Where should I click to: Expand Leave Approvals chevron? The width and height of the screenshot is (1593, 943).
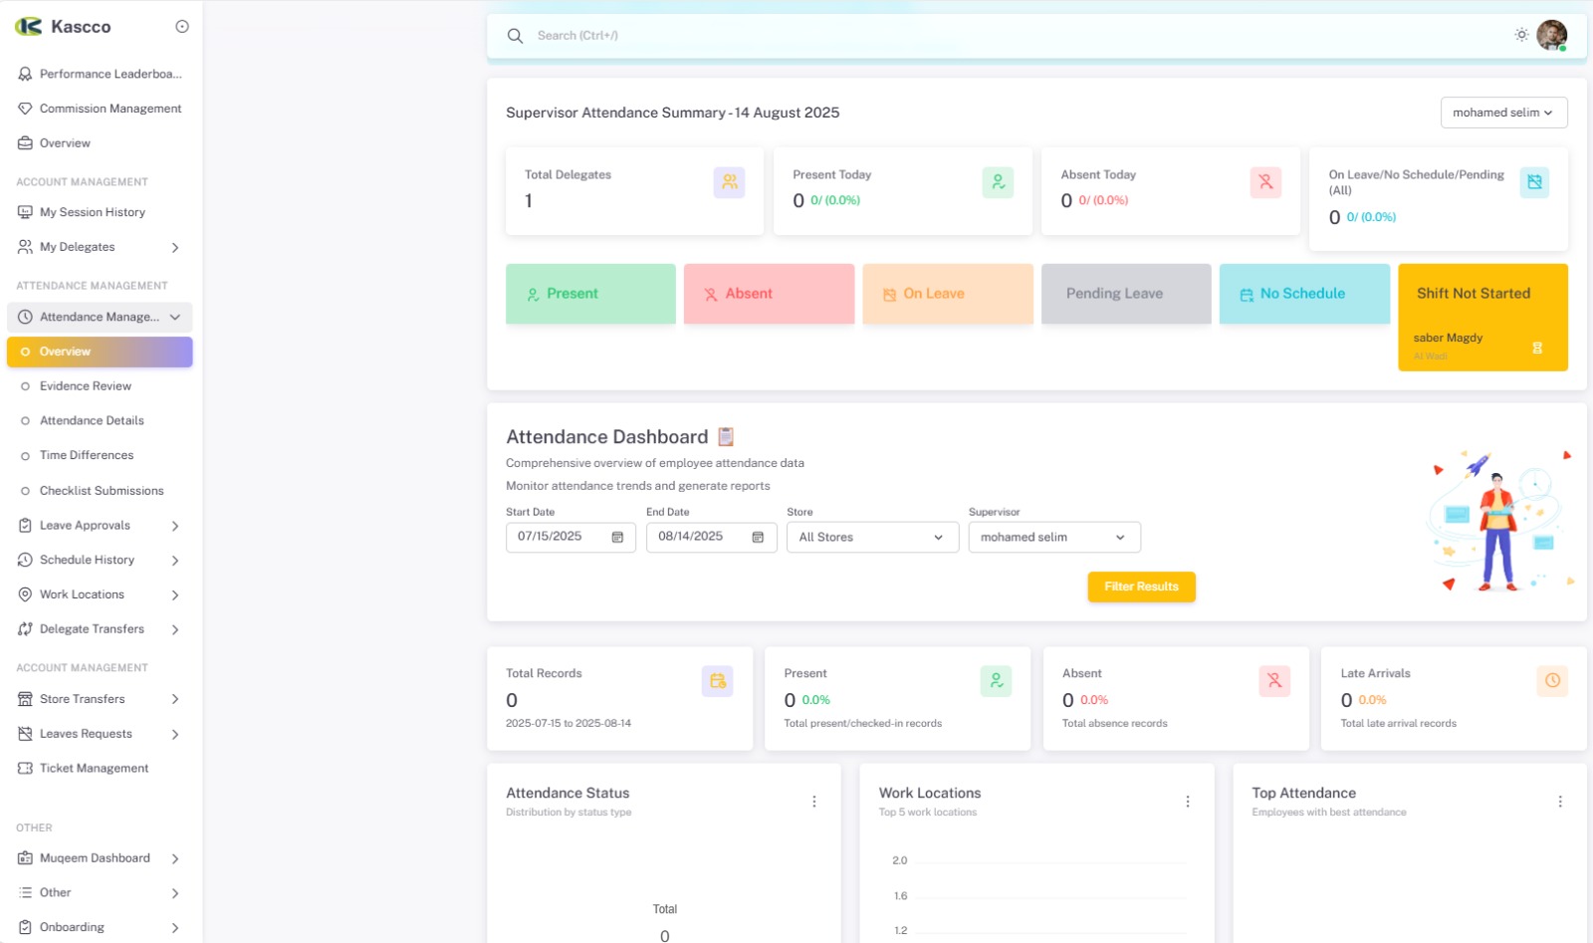click(x=175, y=526)
